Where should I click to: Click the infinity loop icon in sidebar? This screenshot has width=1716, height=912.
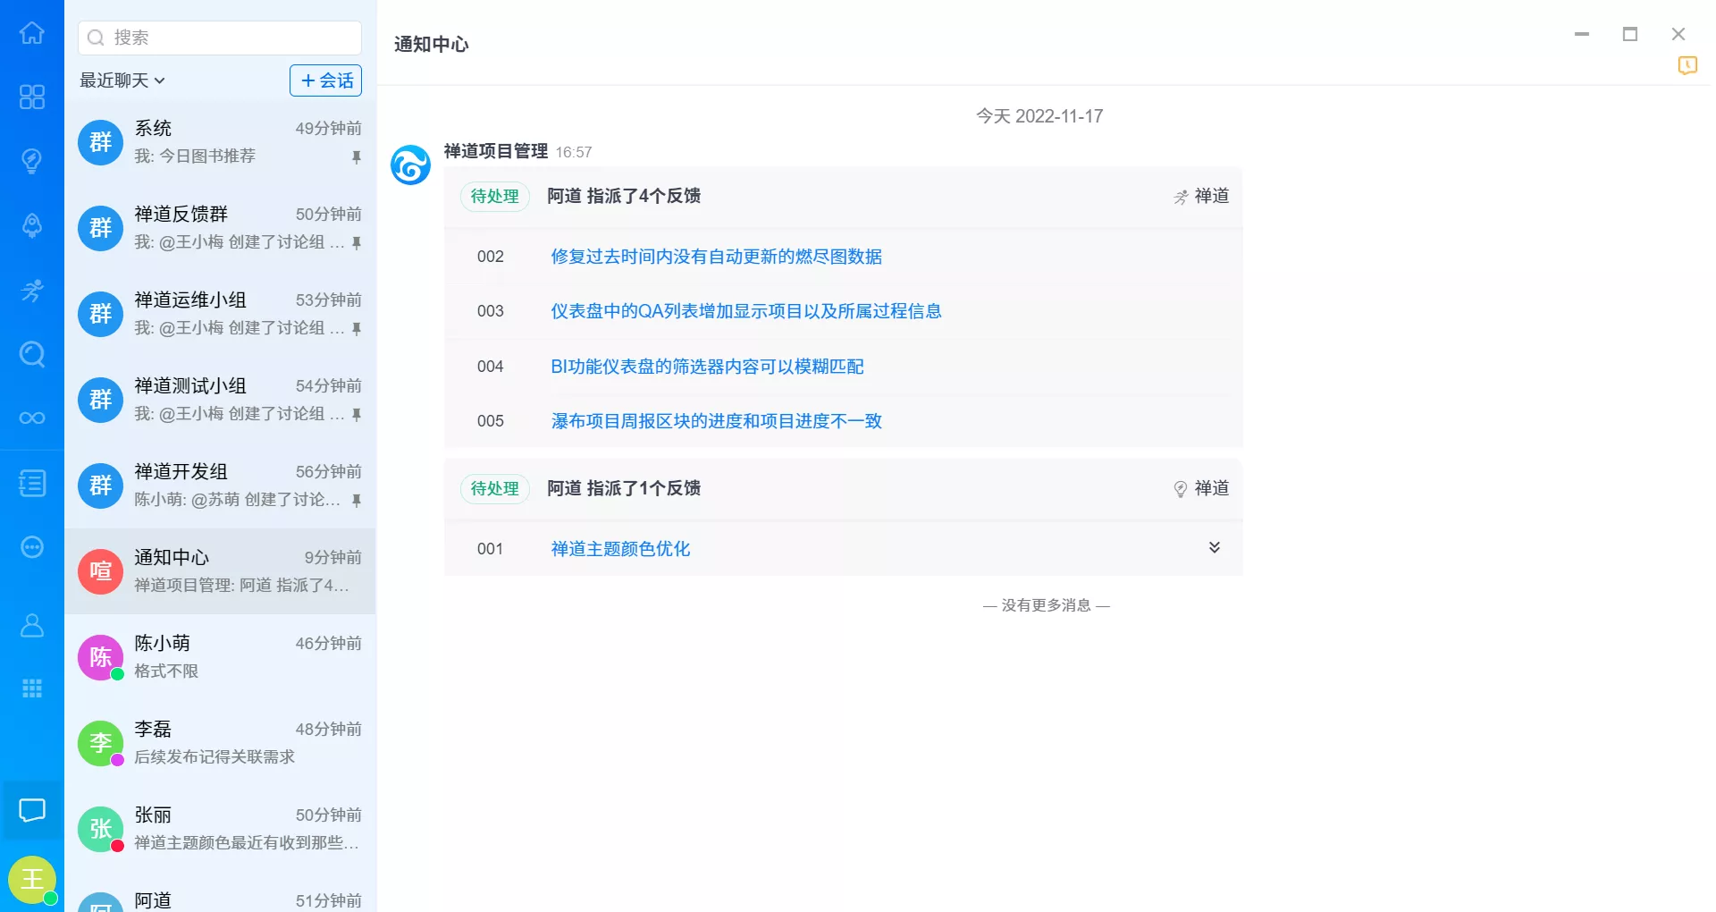(x=32, y=418)
